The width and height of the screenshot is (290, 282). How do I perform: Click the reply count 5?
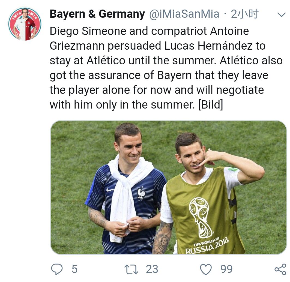[74, 269]
